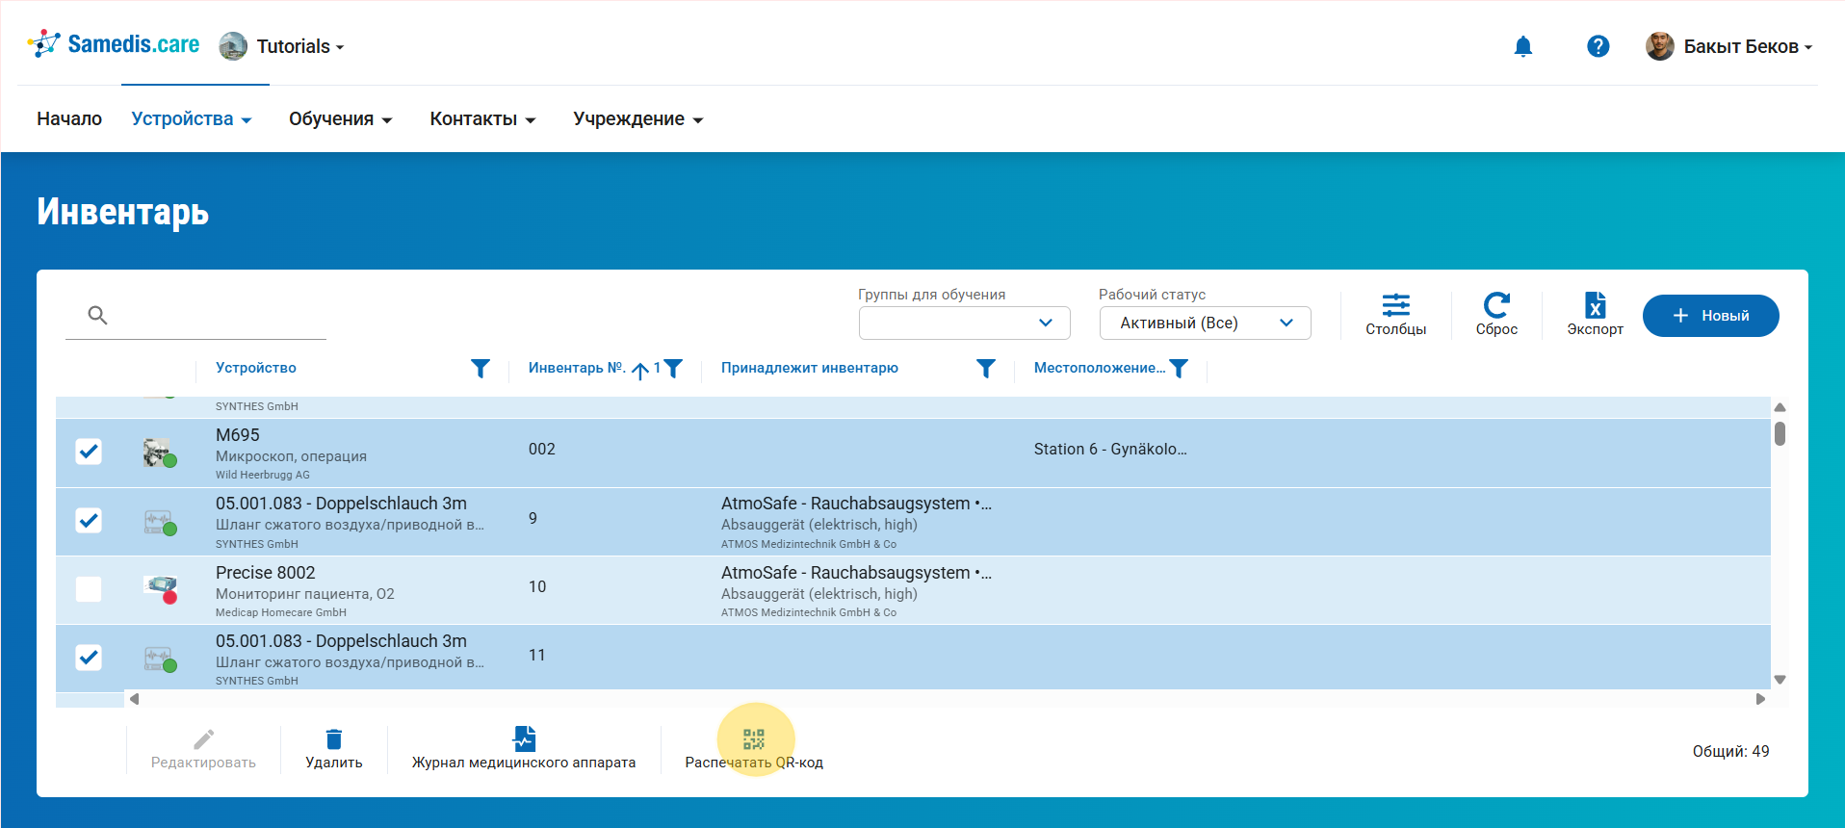Select the M695 device name

tap(237, 435)
